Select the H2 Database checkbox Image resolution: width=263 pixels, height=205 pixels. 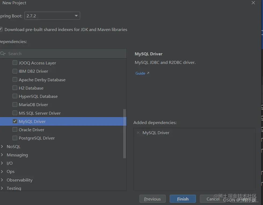point(15,88)
